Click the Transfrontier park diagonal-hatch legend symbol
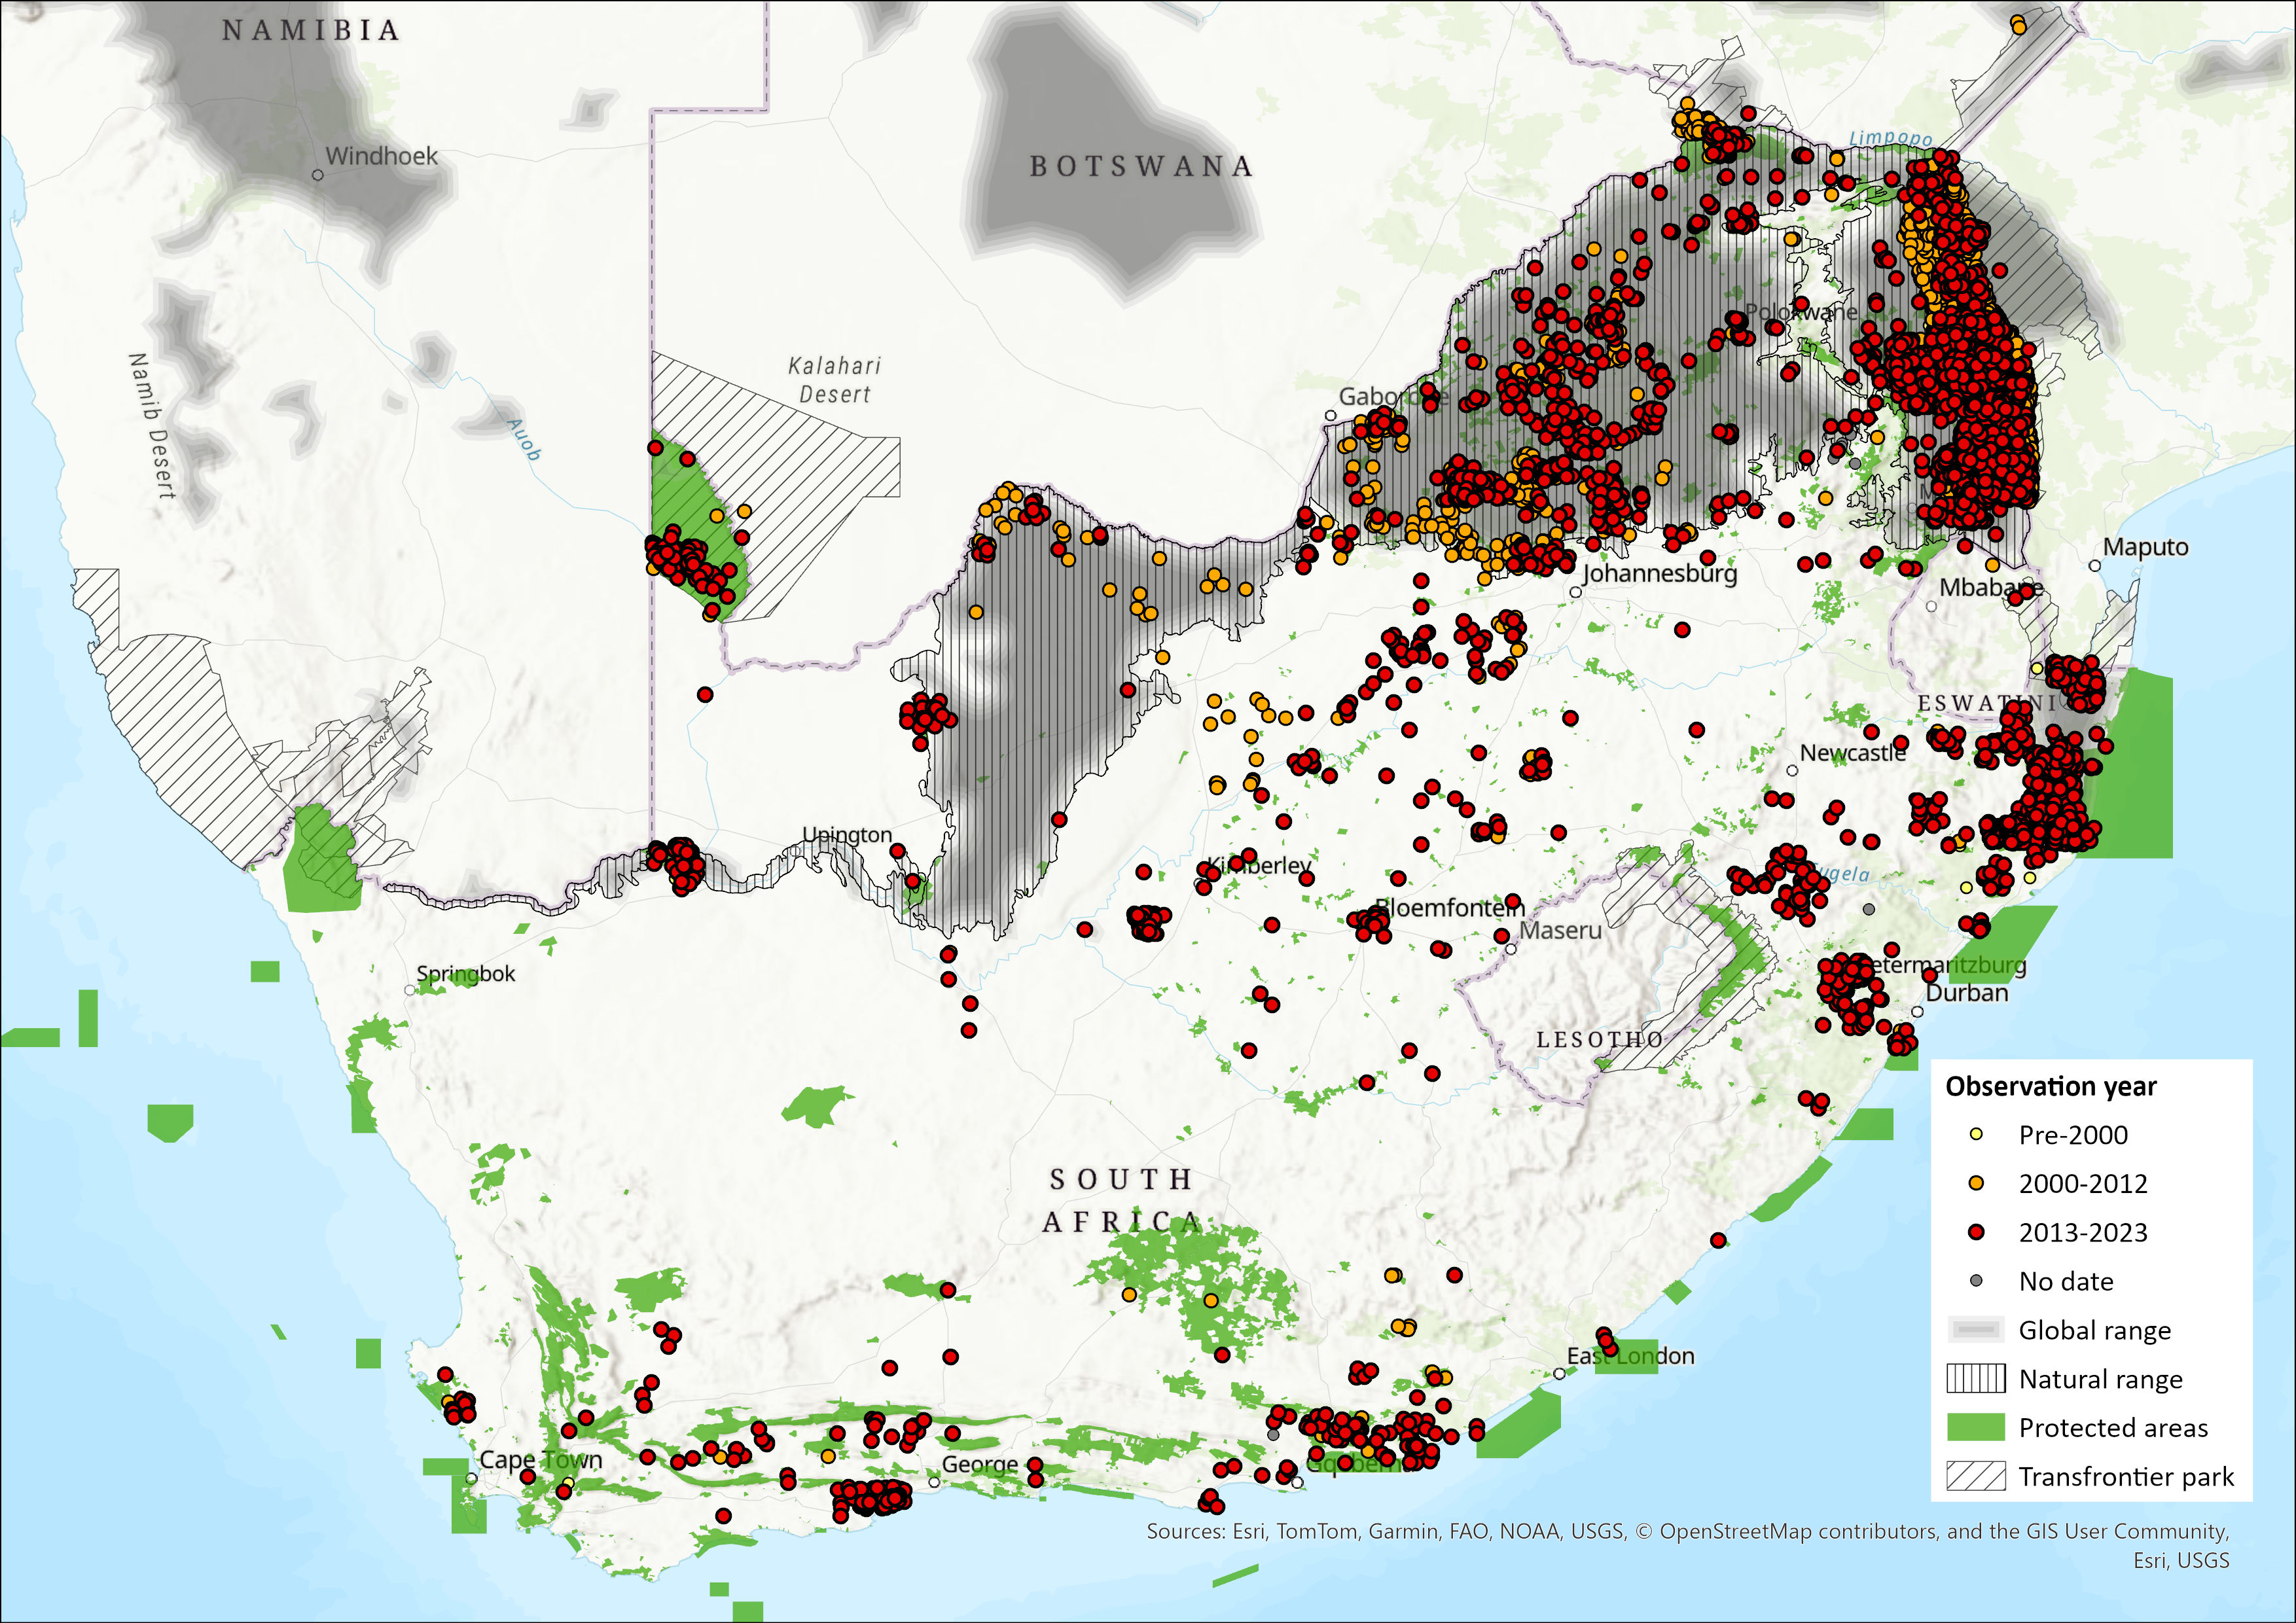This screenshot has width=2296, height=1623. pos(1975,1476)
